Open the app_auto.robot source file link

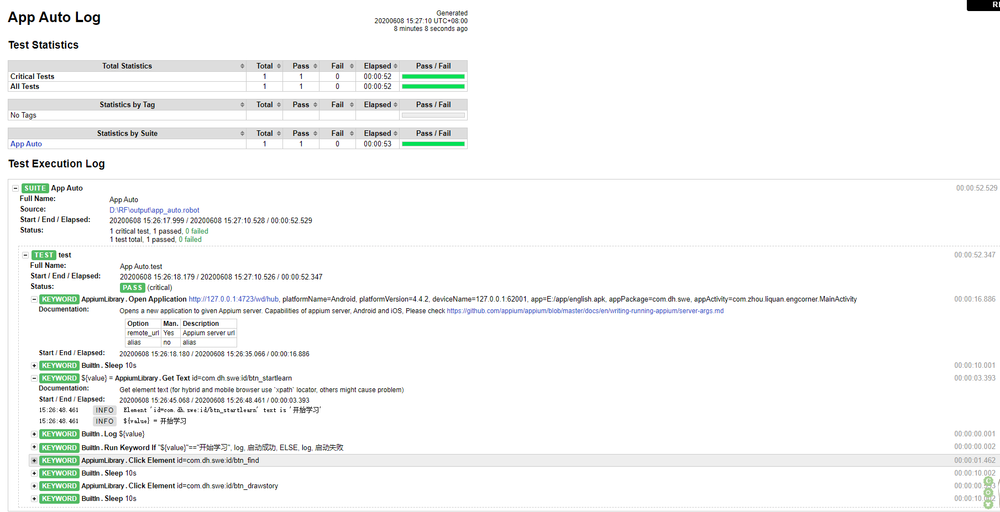click(154, 210)
